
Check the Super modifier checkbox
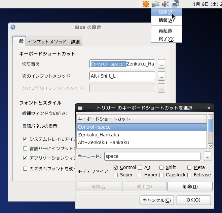(x=116, y=175)
